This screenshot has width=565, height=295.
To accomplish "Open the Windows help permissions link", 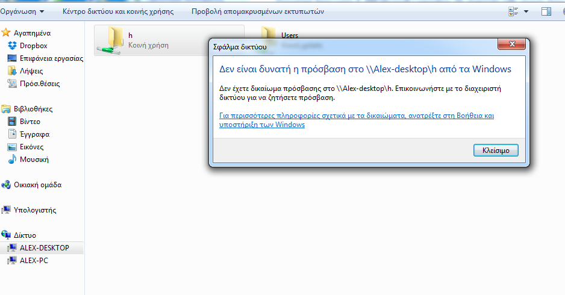I will click(357, 120).
